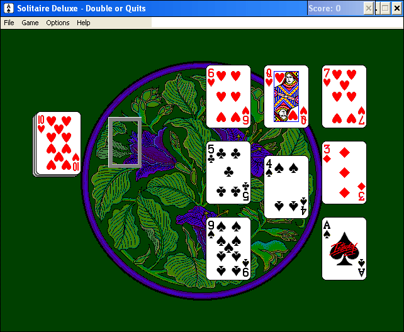Open the Help menu

click(84, 23)
